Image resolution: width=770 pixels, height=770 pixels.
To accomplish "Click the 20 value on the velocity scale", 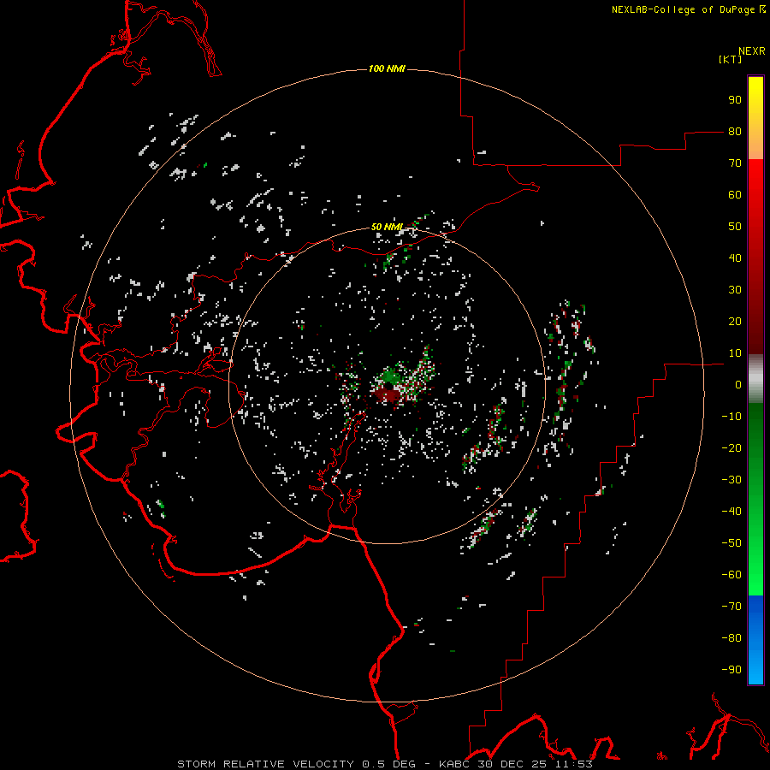I will pos(735,322).
